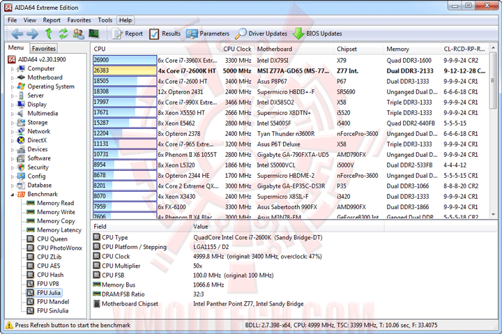
Task: Open the Memory Copy benchmark
Action: [x=51, y=220]
